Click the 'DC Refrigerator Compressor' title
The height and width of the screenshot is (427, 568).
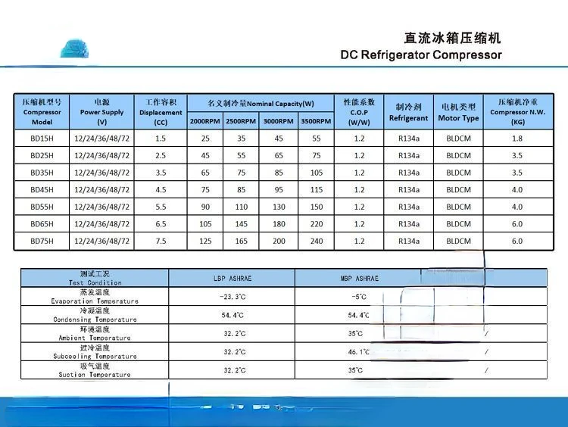(421, 55)
